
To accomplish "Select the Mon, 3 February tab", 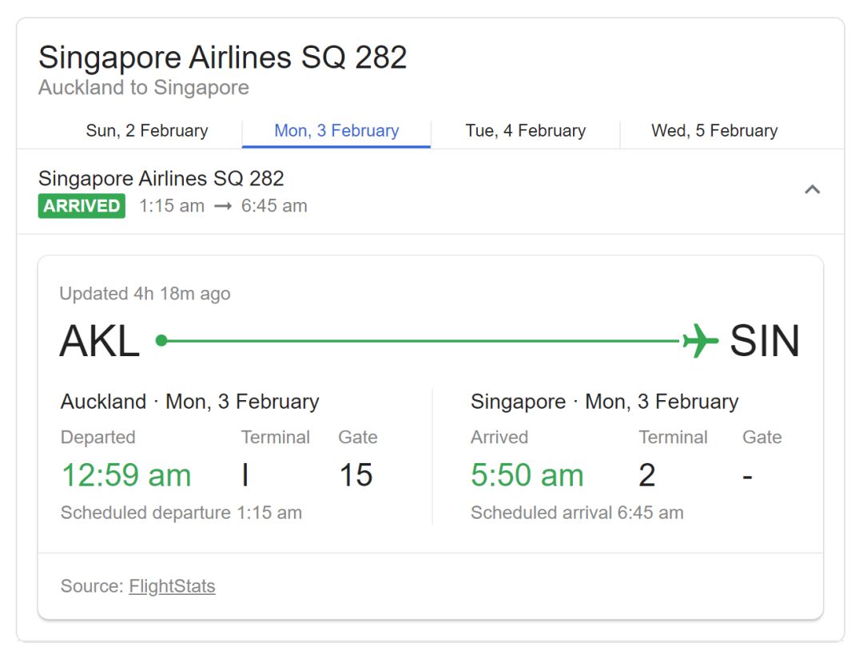I will pyautogui.click(x=336, y=131).
